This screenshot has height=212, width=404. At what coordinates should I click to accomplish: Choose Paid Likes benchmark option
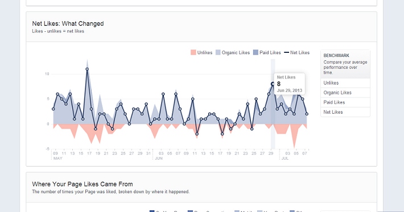[345, 102]
